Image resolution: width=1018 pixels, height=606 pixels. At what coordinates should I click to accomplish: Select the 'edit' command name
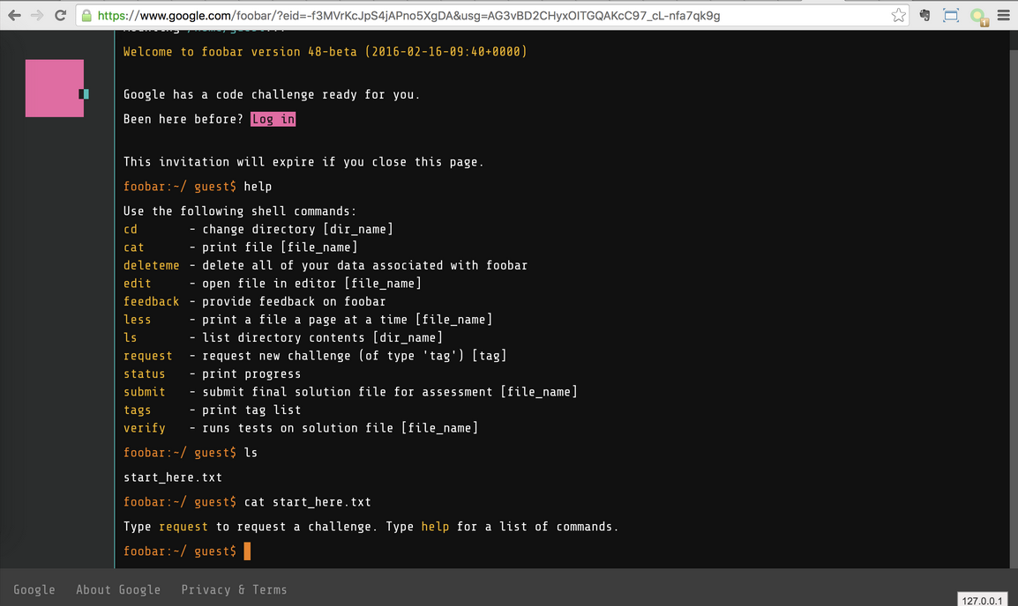pos(137,284)
